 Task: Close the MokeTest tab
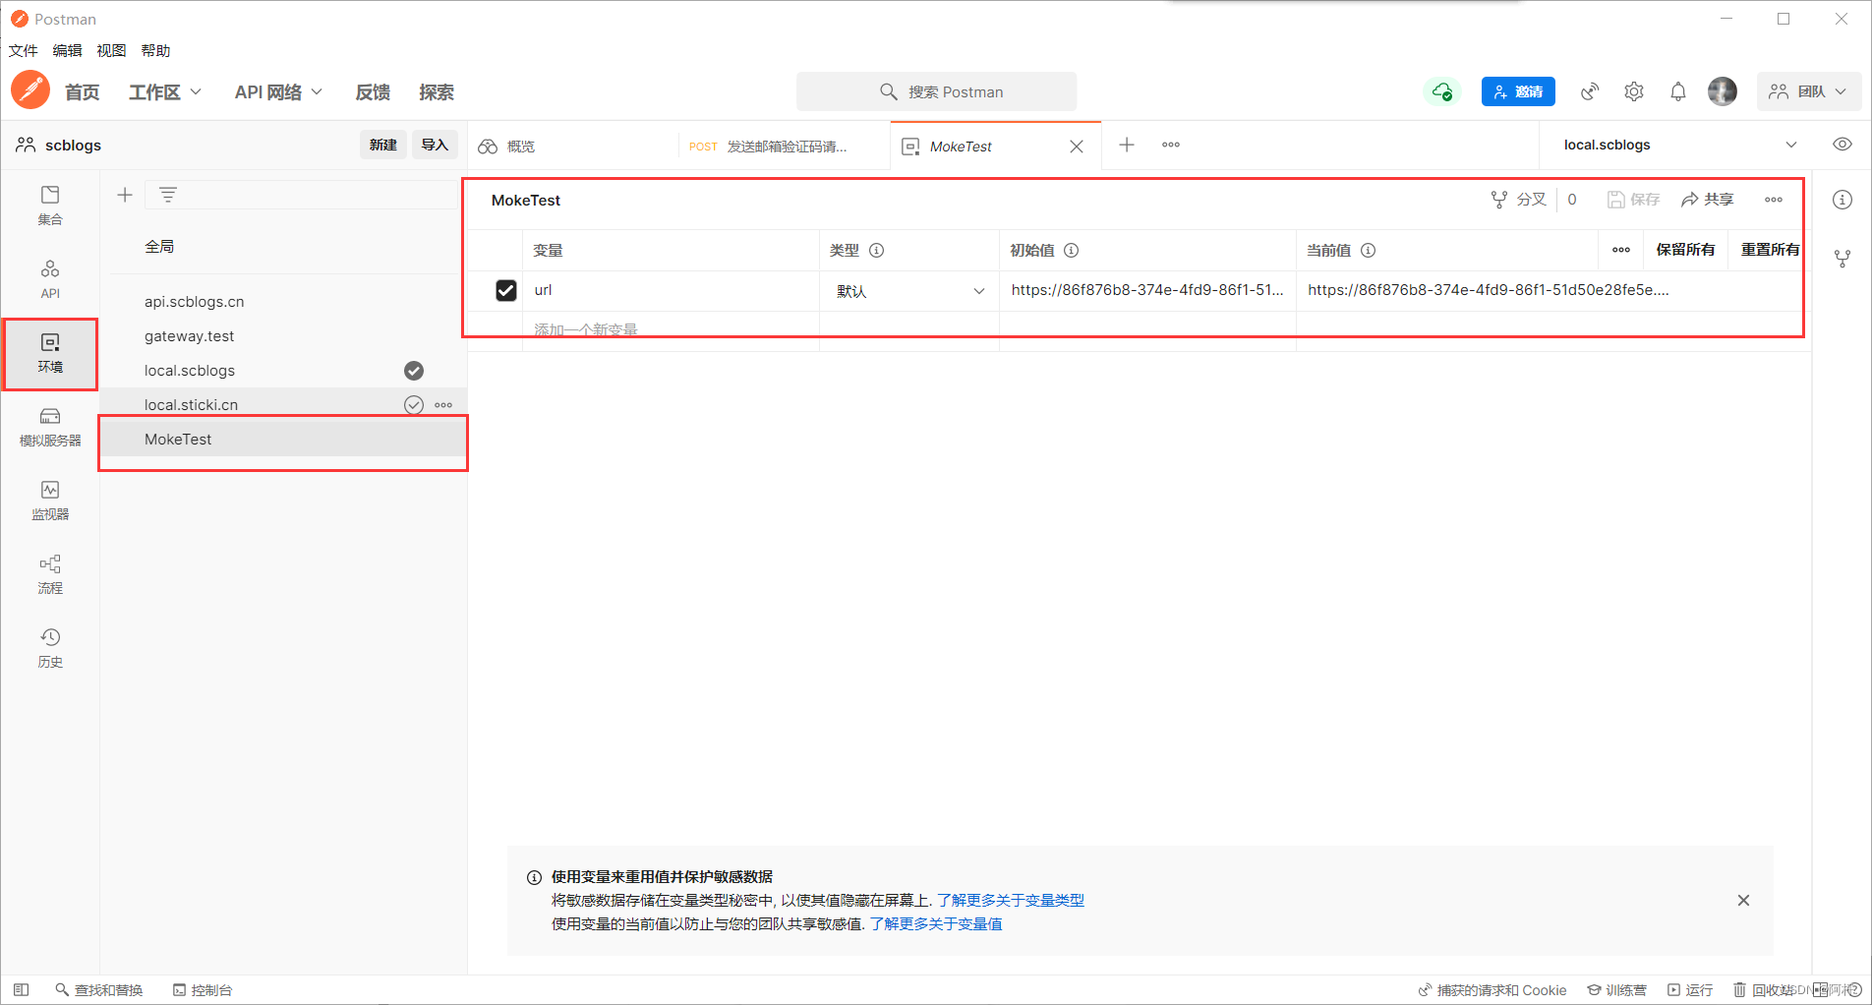tap(1077, 147)
